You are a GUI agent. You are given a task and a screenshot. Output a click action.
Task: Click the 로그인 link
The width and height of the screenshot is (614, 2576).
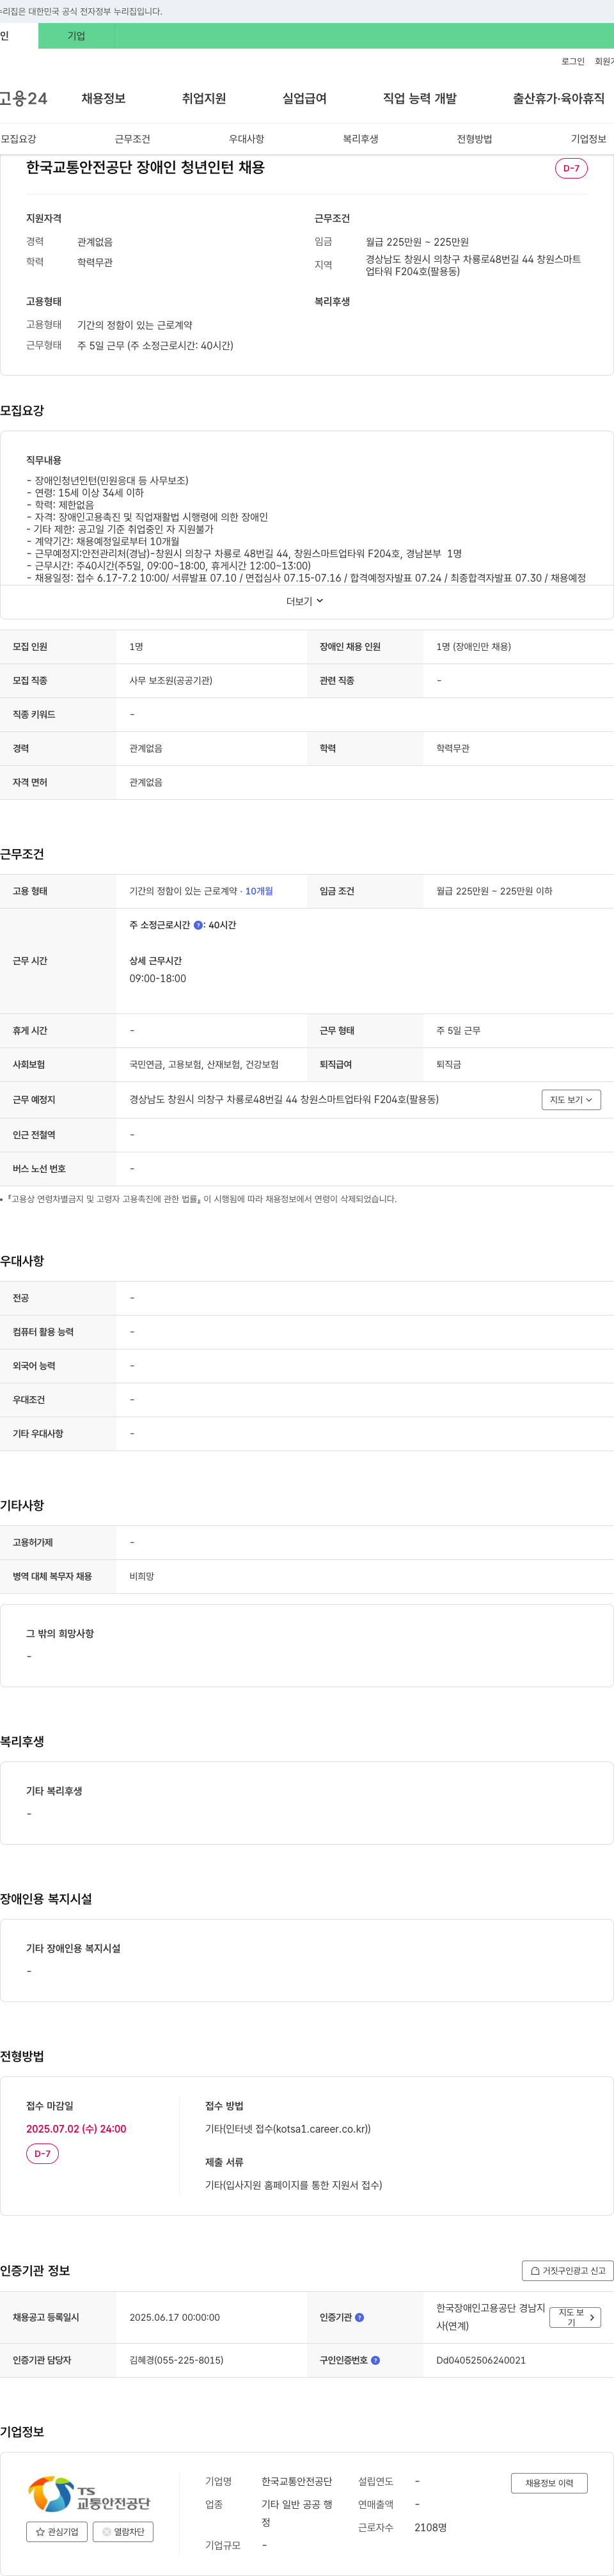pos(572,61)
